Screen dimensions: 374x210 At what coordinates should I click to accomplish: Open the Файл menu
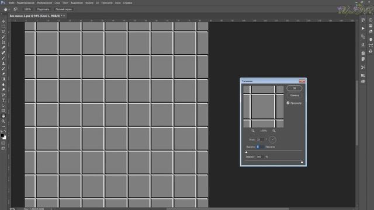click(12, 3)
